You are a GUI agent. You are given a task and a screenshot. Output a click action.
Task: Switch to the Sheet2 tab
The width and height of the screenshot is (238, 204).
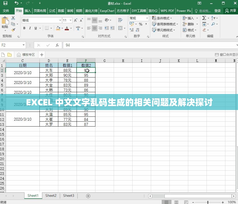coord(51,196)
